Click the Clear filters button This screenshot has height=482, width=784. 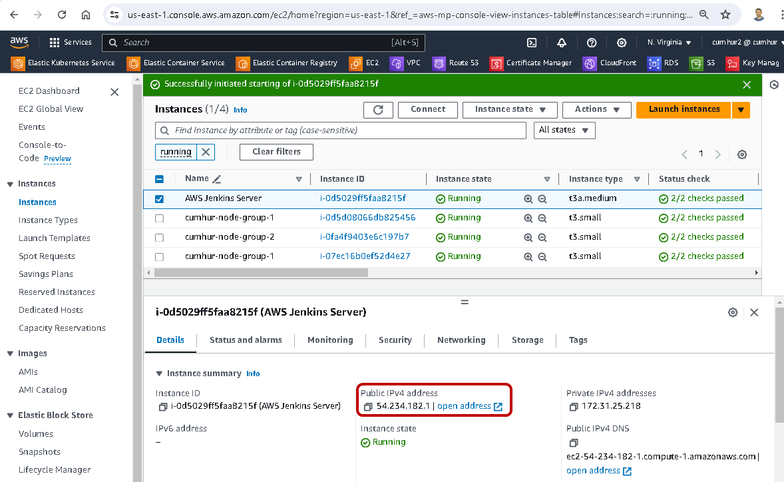(276, 152)
